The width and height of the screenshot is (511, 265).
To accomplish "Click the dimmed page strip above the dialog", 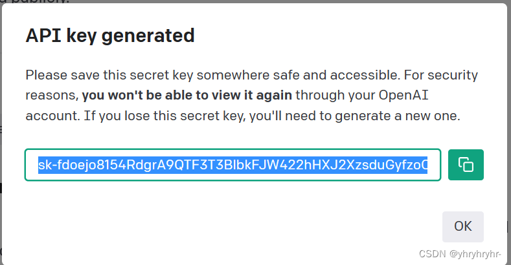I will [255, 1].
